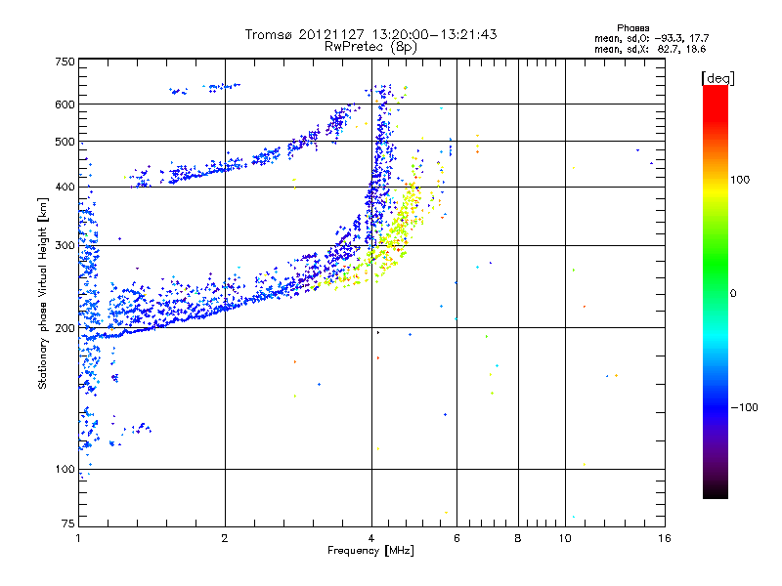Click the phase color scale bar
The width and height of the screenshot is (782, 586).
(716, 292)
